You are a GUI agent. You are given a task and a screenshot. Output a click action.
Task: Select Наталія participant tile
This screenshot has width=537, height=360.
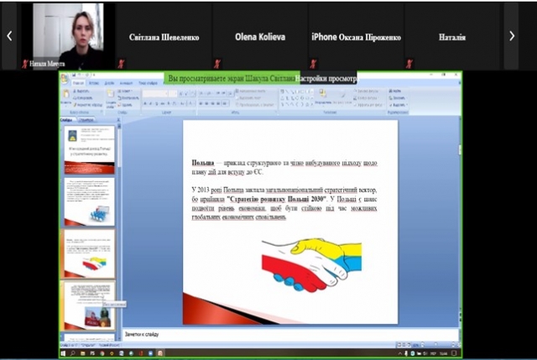pos(452,35)
